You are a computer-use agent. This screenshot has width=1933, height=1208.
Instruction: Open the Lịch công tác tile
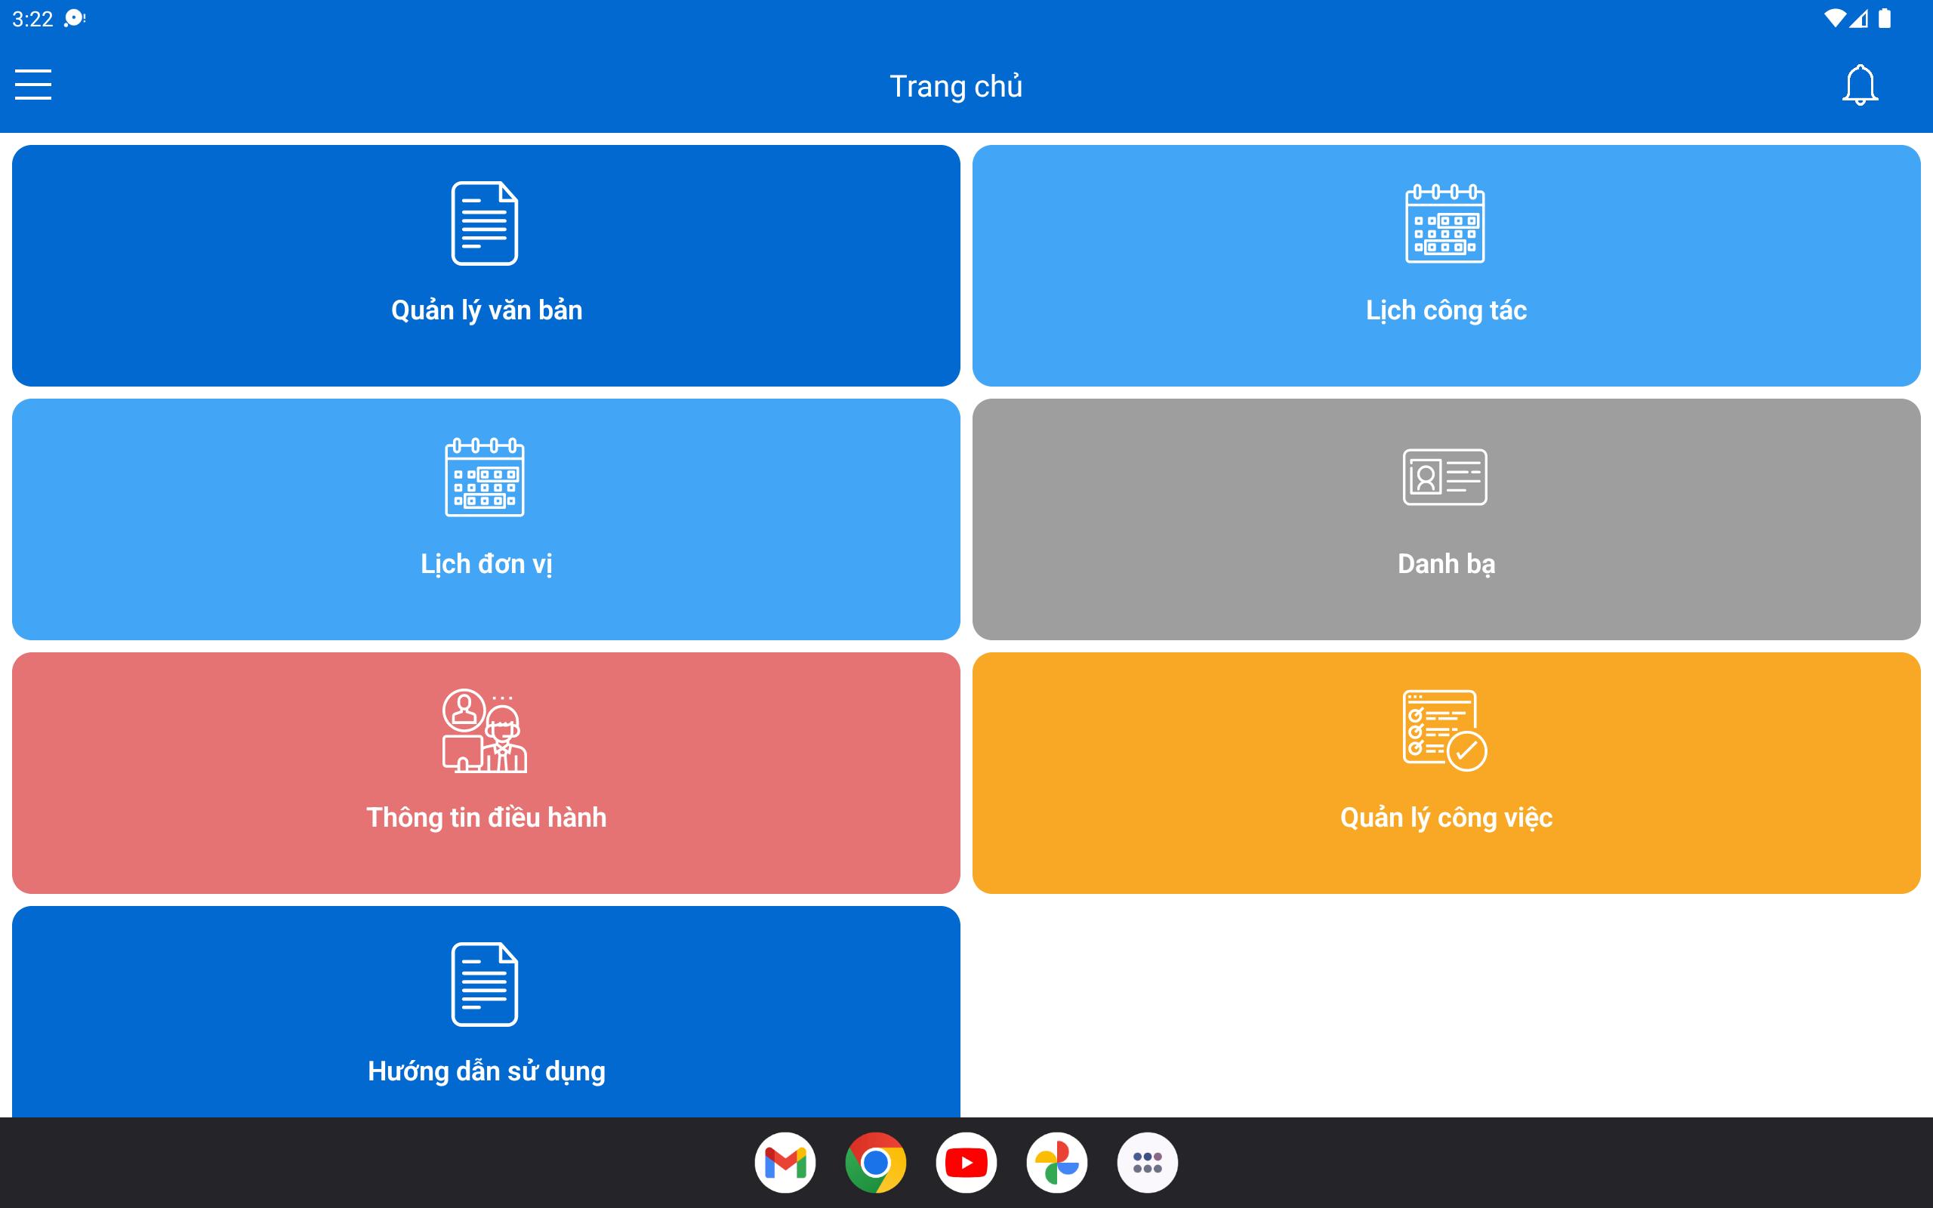(1446, 265)
